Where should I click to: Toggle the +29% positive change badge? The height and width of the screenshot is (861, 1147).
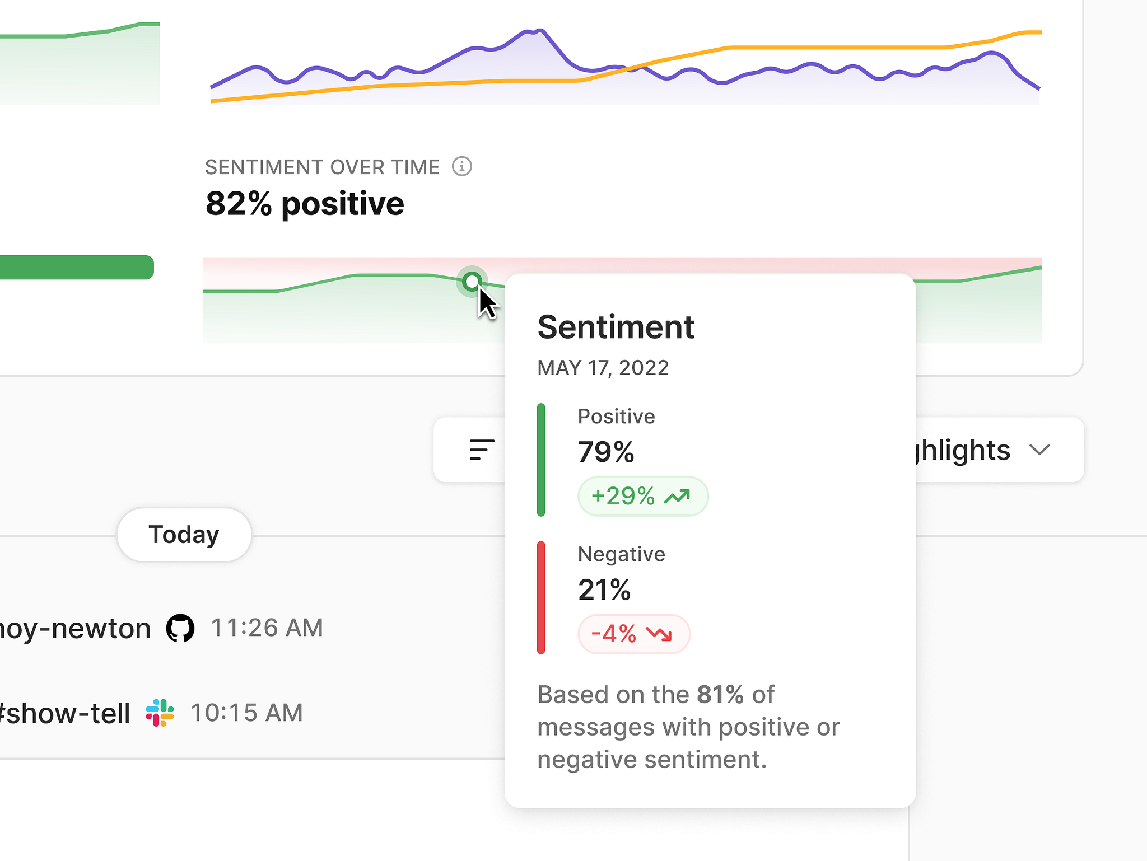tap(642, 496)
